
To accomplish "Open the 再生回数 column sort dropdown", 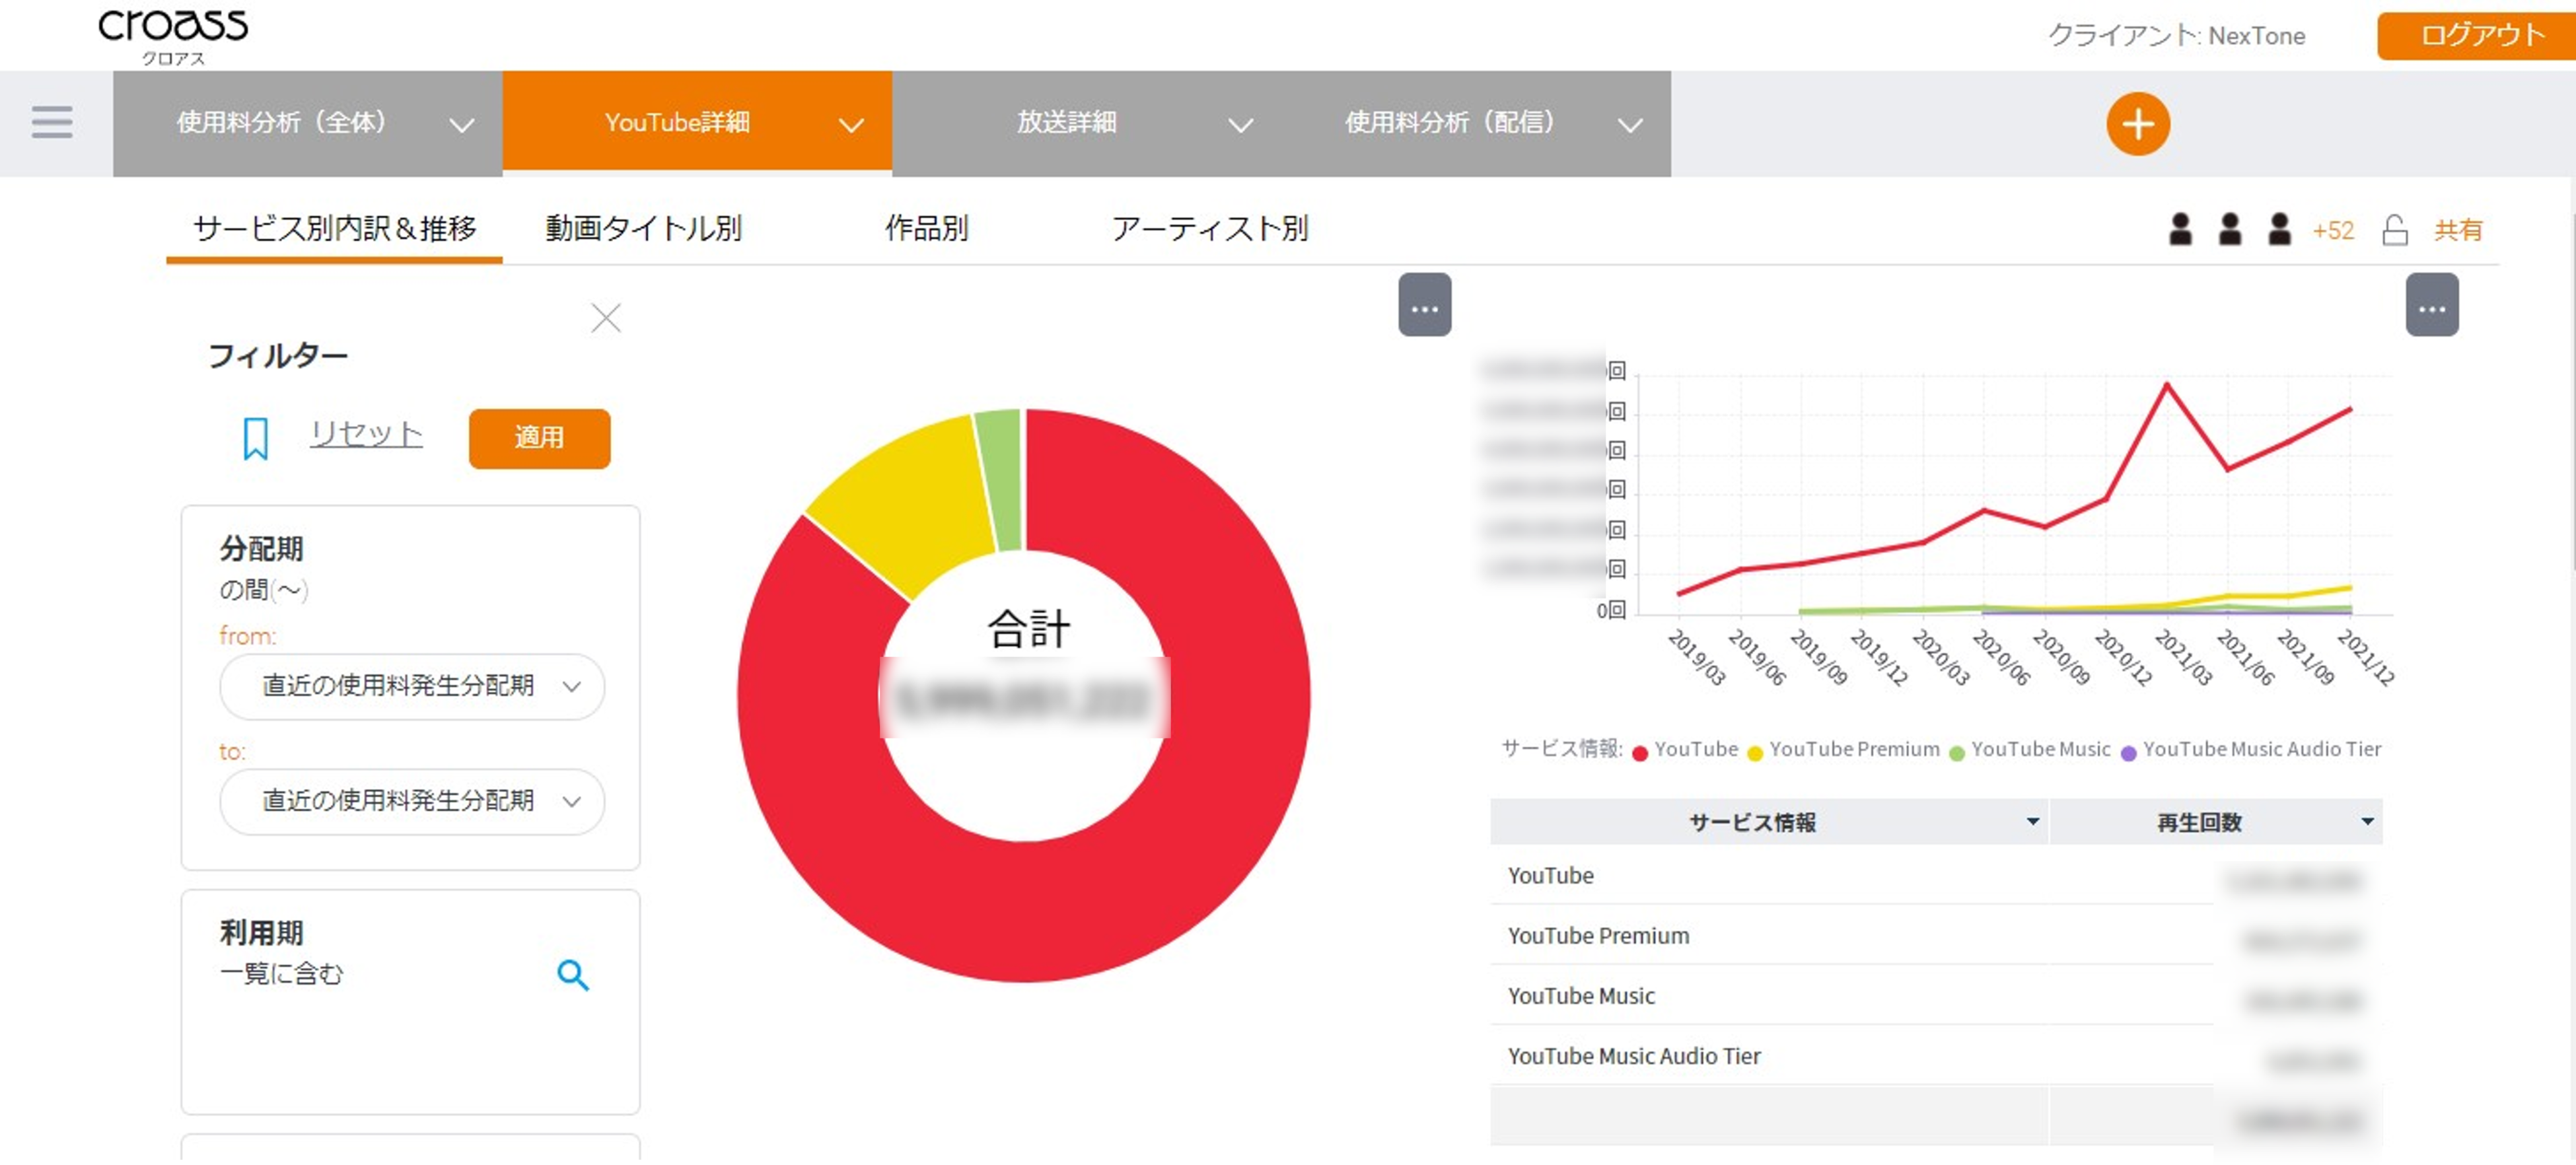I will [2367, 821].
